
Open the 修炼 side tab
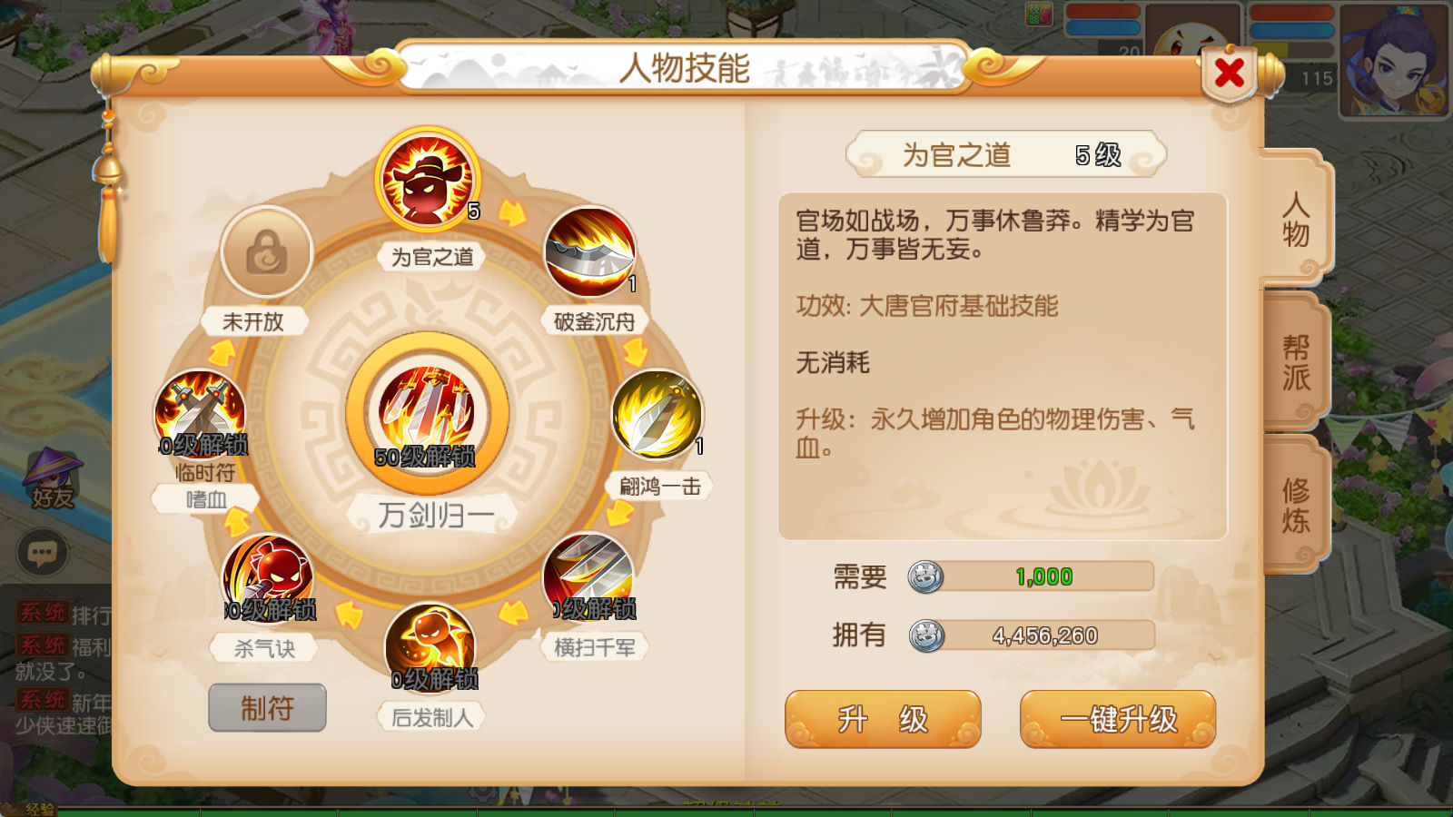tap(1296, 506)
